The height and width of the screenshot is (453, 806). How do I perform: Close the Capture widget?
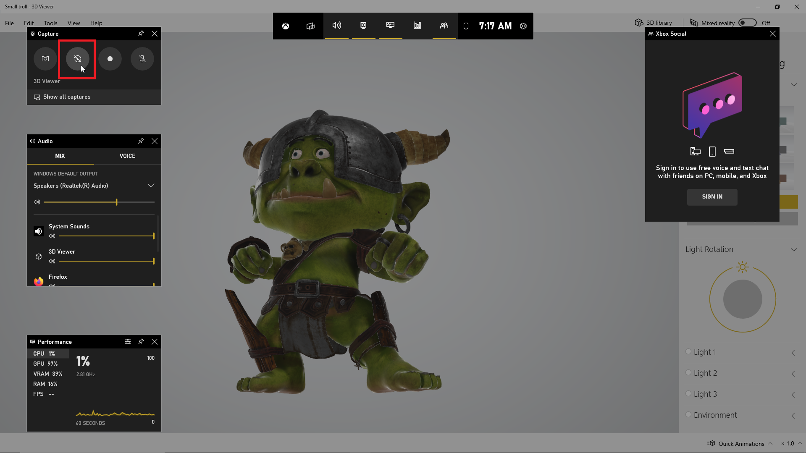tap(155, 34)
